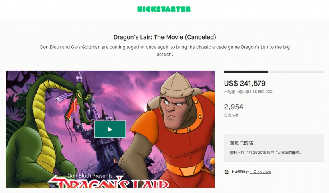Click the Don Bluth Presents caption
Image resolution: width=329 pixels, height=193 pixels.
(x=90, y=176)
